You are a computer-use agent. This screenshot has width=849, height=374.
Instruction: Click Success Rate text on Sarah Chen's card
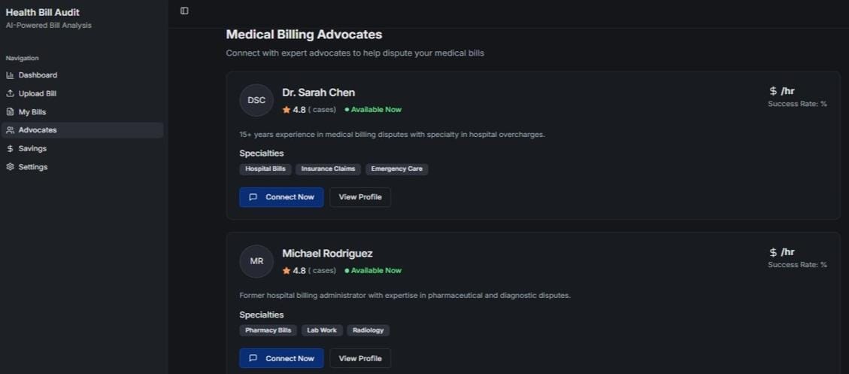[797, 104]
